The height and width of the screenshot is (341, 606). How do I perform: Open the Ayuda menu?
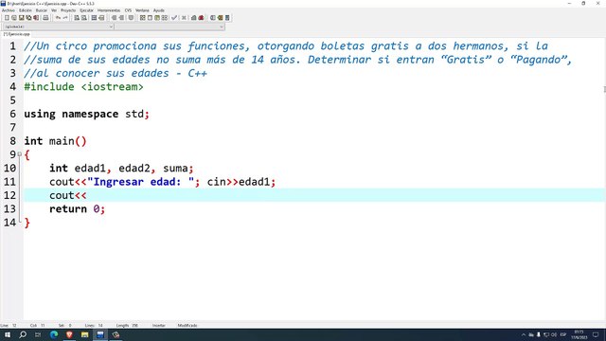click(x=158, y=10)
